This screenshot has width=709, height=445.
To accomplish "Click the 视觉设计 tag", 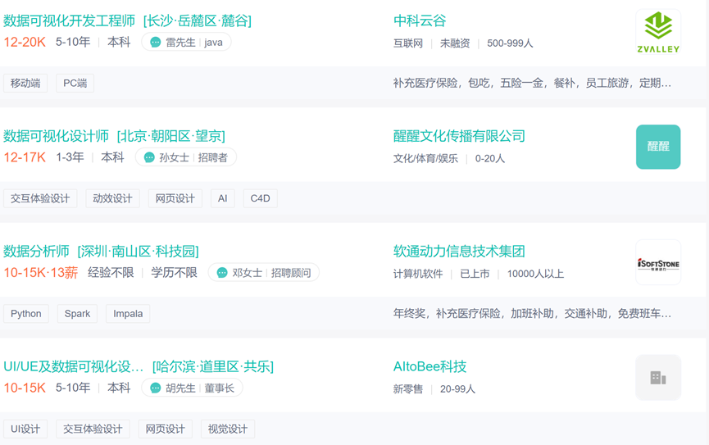I will 227,429.
